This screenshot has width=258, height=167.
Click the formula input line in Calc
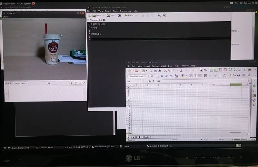(x=205, y=81)
